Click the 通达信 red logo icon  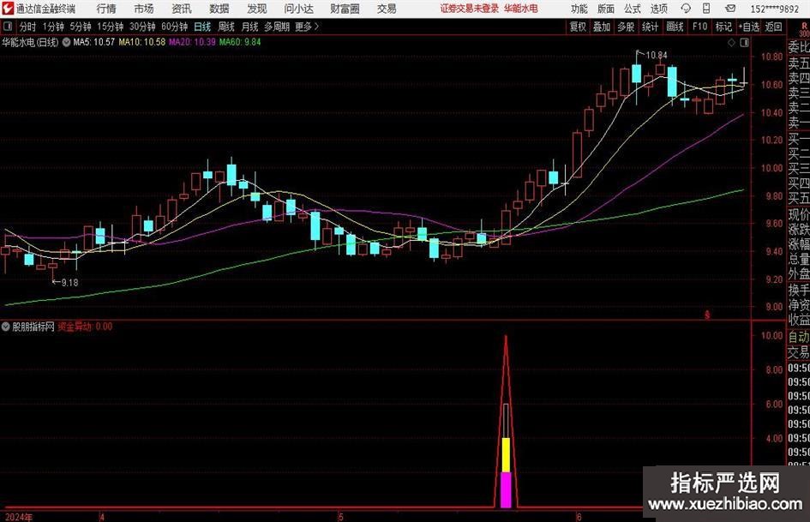8,9
